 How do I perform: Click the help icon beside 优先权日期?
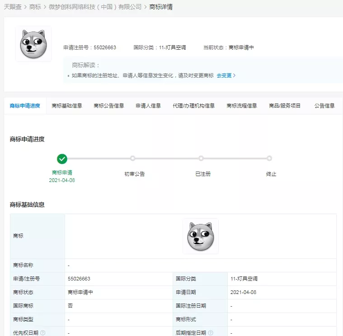(x=43, y=333)
